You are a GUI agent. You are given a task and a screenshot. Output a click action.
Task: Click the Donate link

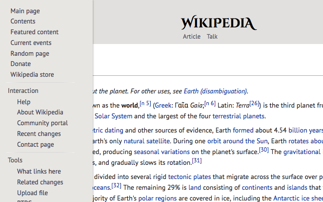[x=20, y=64]
